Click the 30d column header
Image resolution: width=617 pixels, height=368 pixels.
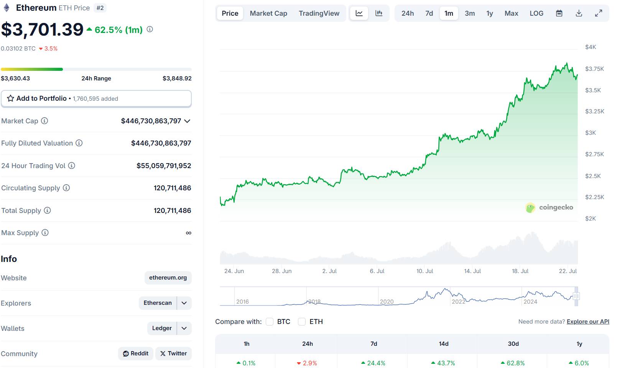[513, 344]
